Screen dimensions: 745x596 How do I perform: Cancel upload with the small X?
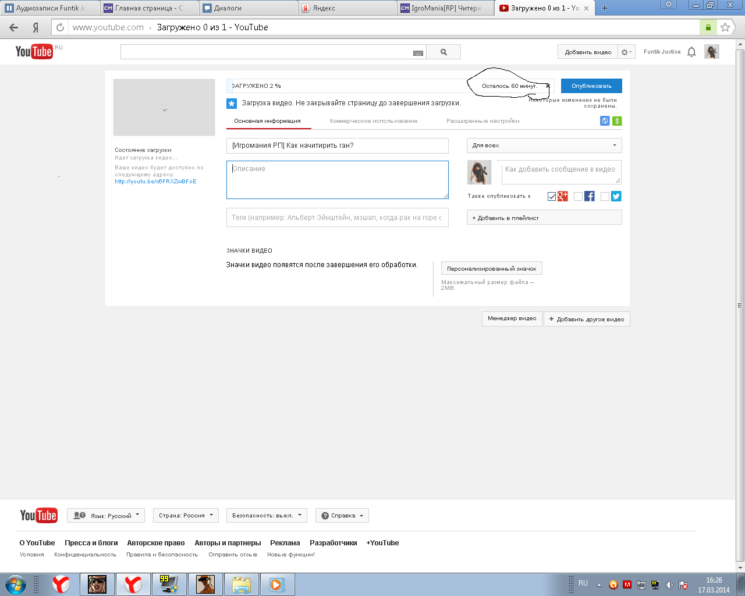(x=548, y=86)
